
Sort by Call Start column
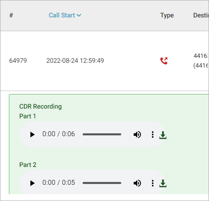point(62,15)
